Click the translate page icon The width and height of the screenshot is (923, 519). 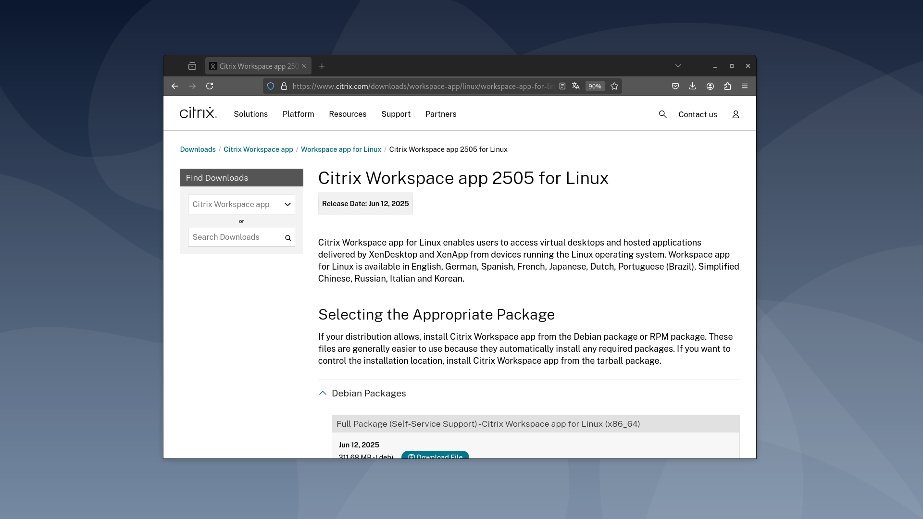tap(576, 86)
